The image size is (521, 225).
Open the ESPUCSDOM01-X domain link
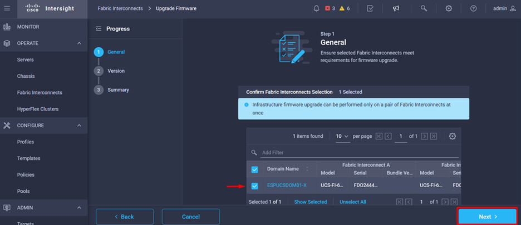click(287, 186)
